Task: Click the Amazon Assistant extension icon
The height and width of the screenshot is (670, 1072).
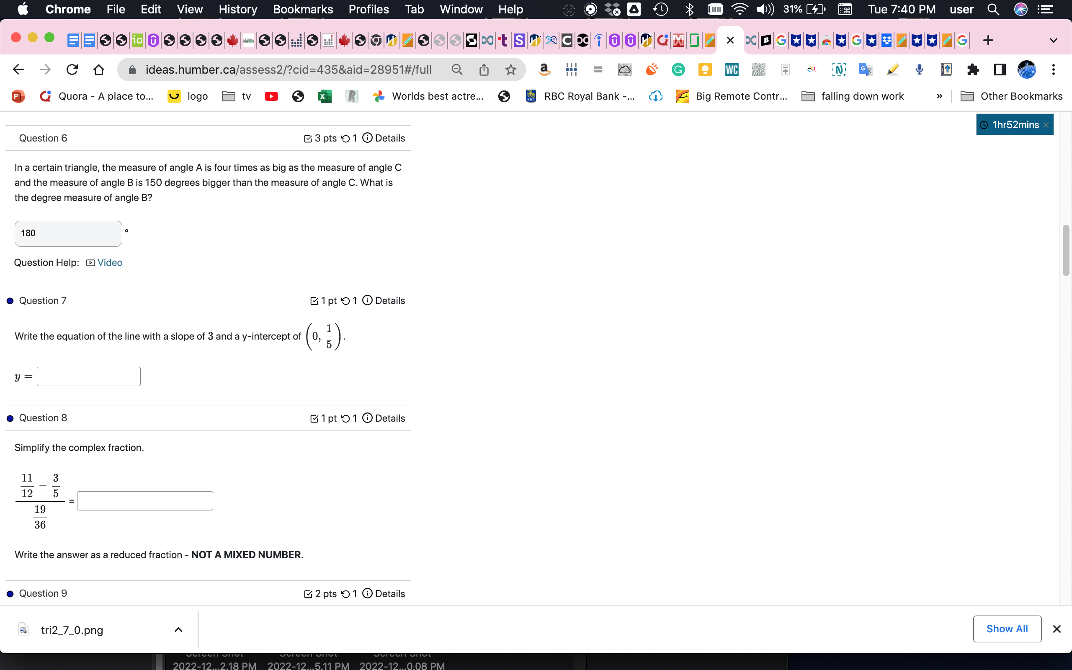Action: (544, 69)
